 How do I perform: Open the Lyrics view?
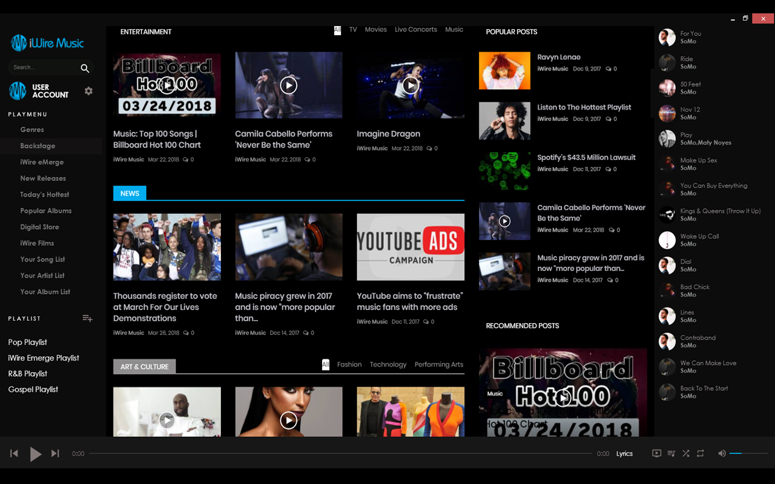(624, 454)
